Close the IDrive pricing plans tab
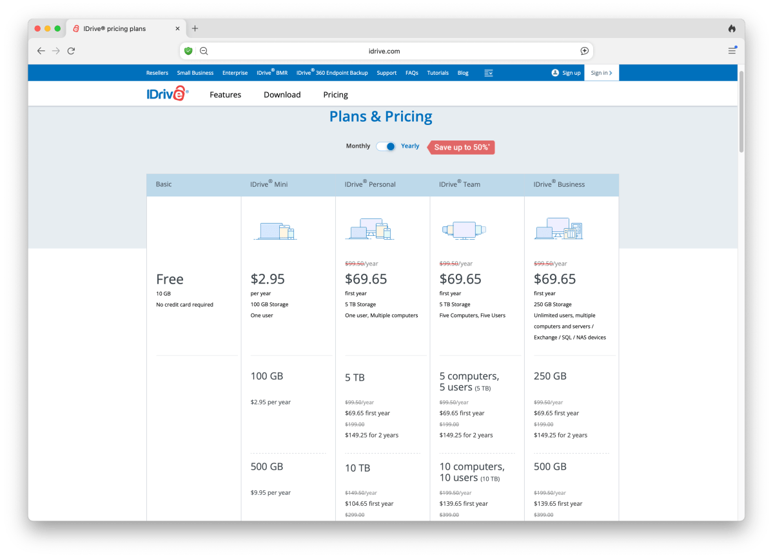 coord(177,28)
